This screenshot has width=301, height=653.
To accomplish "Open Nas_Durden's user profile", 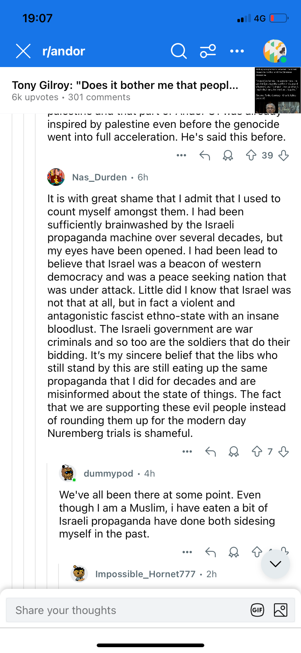I will click(99, 177).
